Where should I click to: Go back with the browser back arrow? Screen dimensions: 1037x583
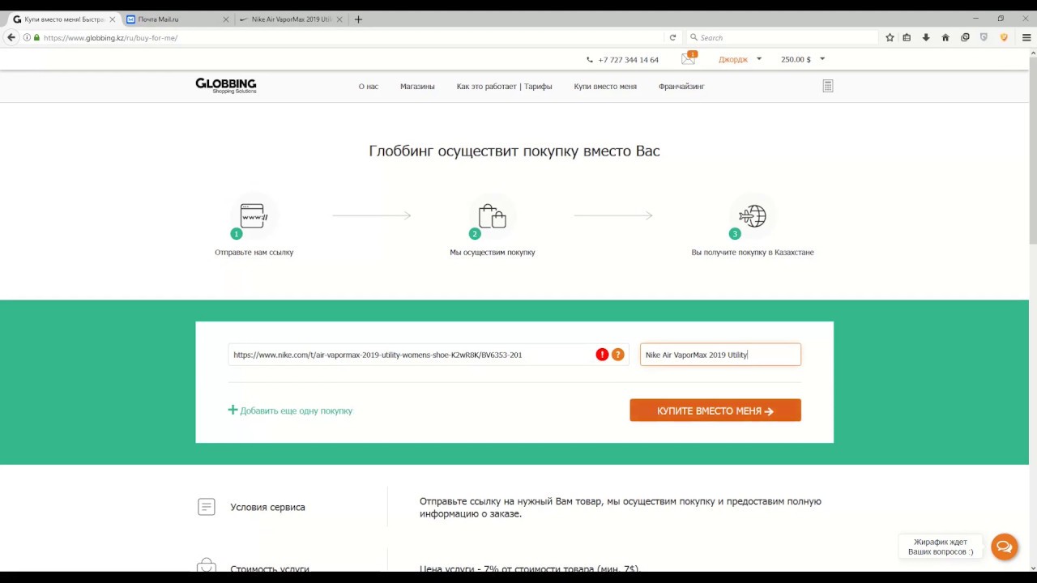click(x=11, y=37)
